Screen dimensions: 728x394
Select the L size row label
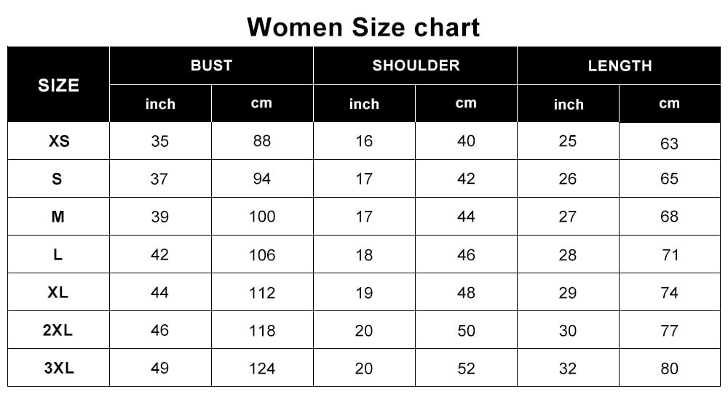[x=58, y=254]
